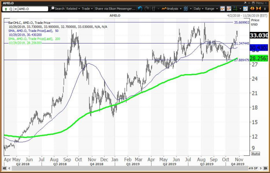Screen dimensions: 270x173
Task: Open the Analysis menu
Action: pyautogui.click(x=172, y=8)
